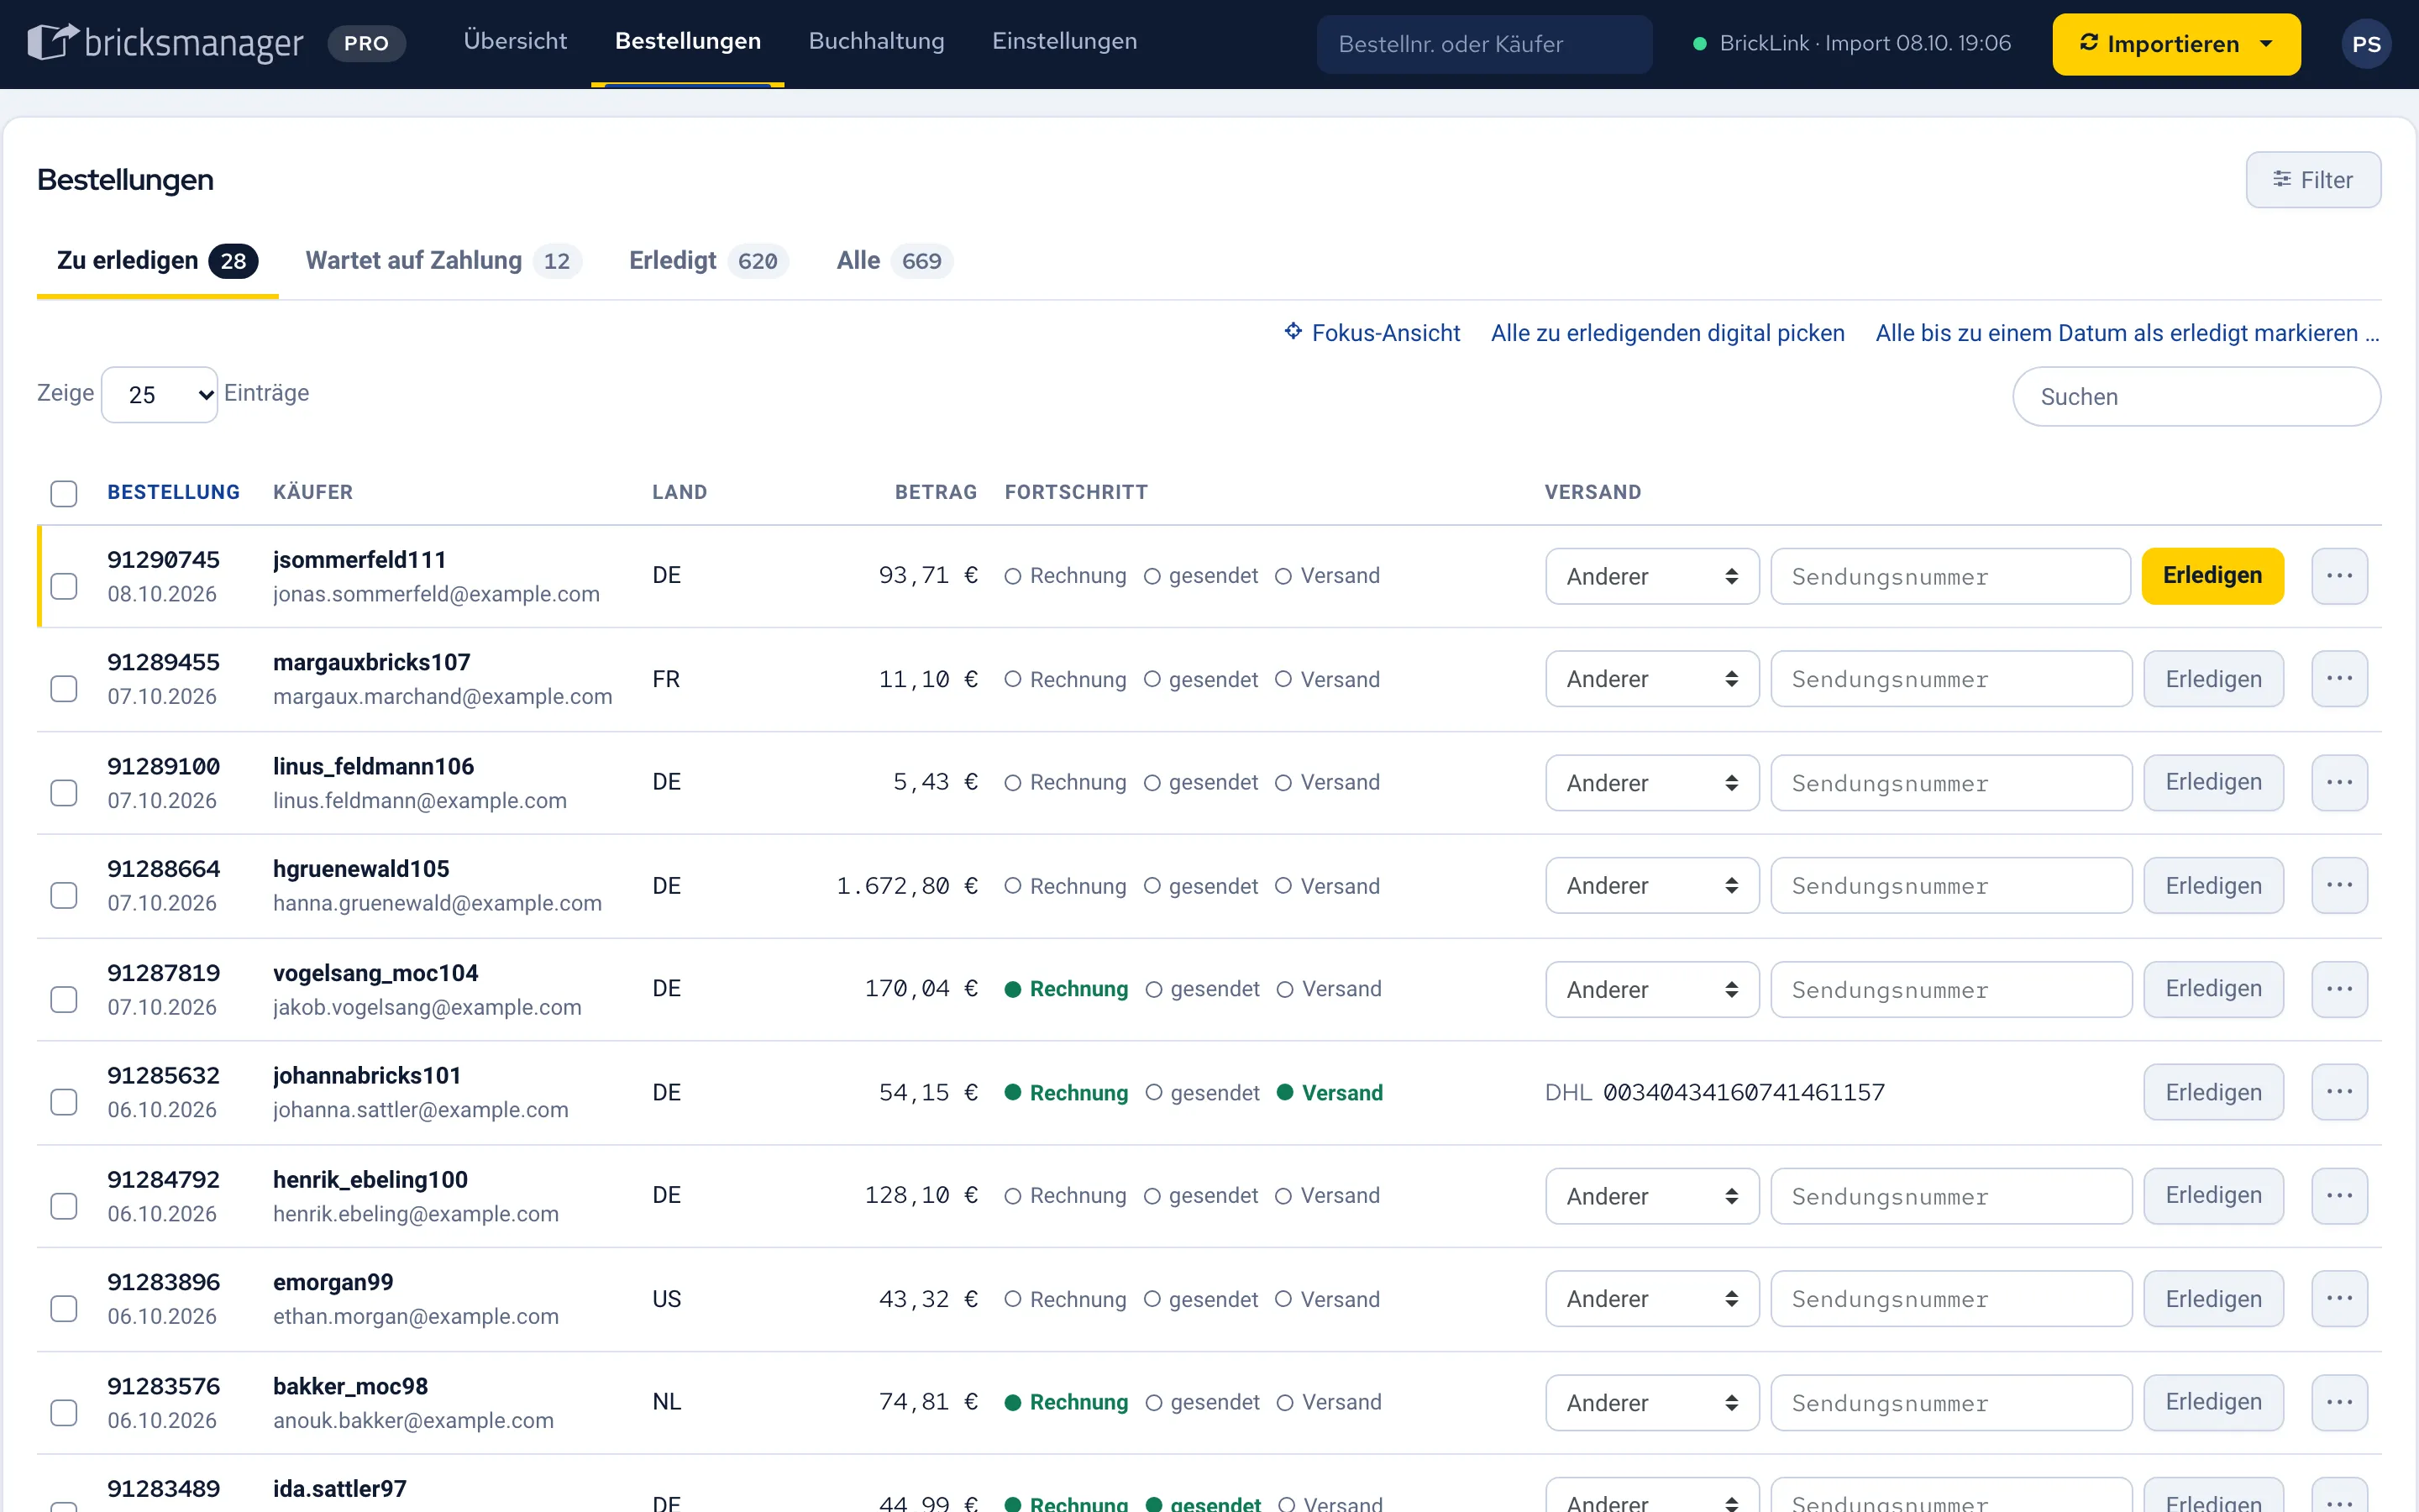Click yellow Erledigen button for order 91290745
Viewport: 2419px width, 1512px height.
(2212, 576)
